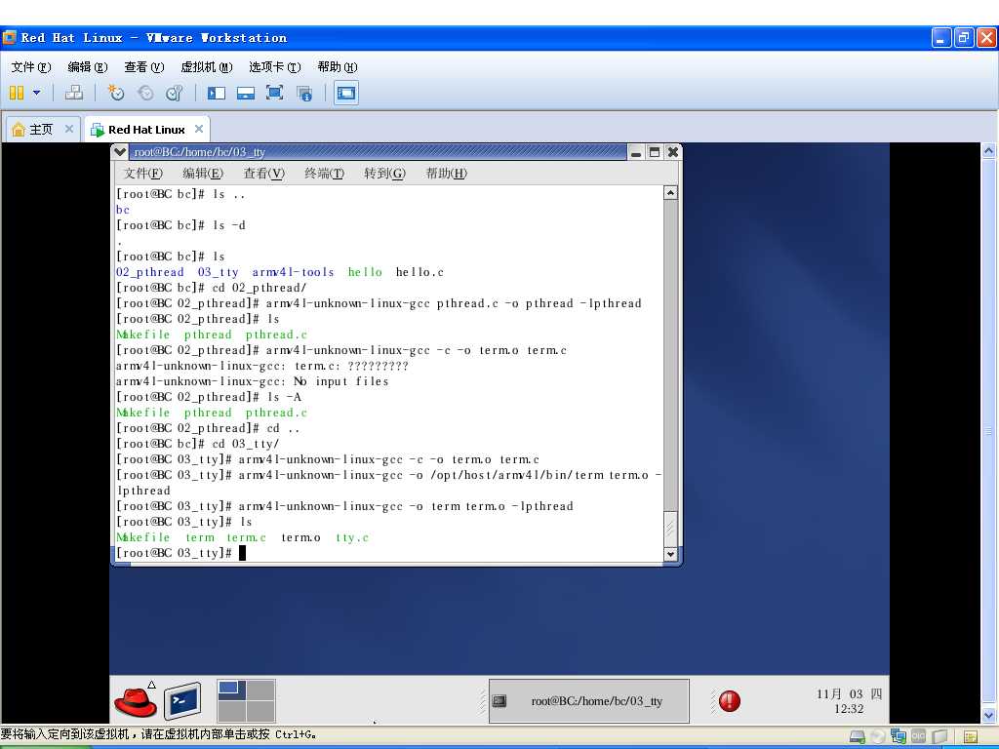
Task: Click VMware viewport scroll up arrow
Action: [988, 151]
